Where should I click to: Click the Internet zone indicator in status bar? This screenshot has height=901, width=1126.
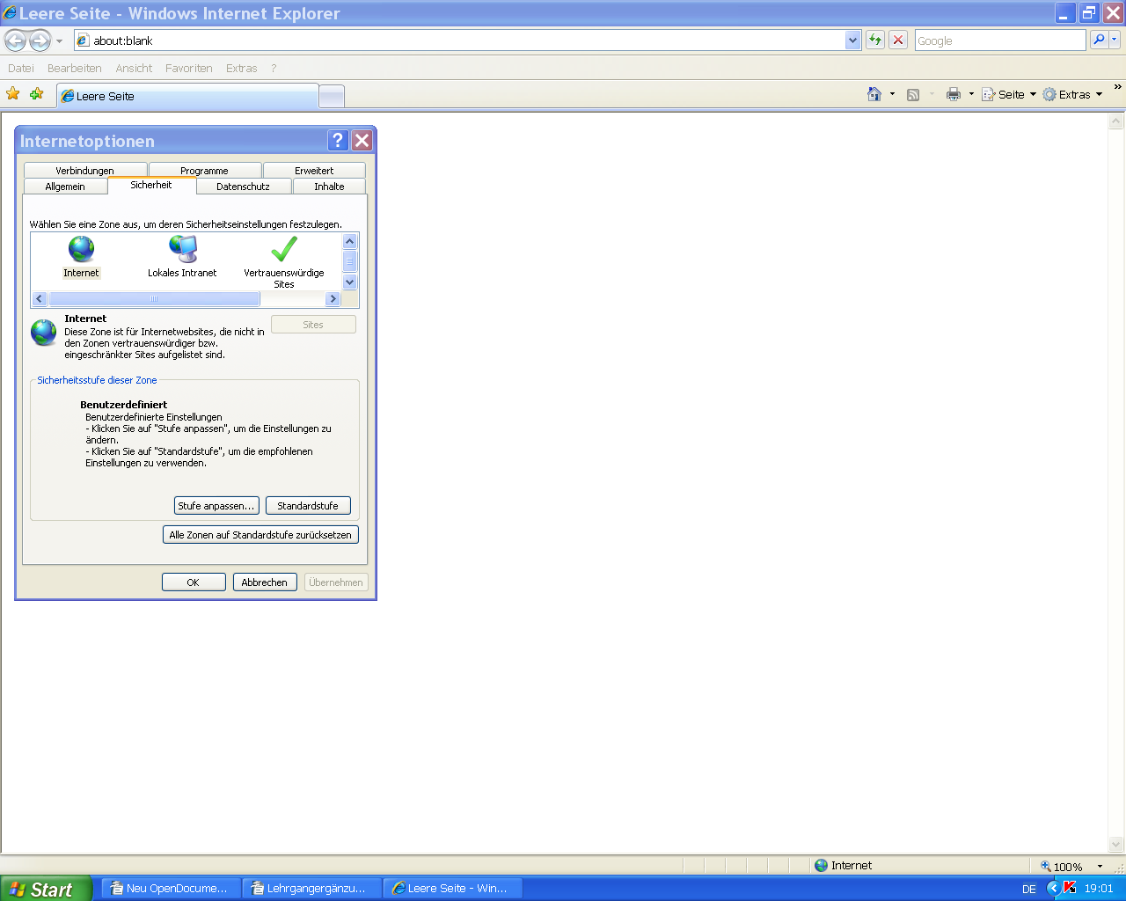[x=844, y=865]
